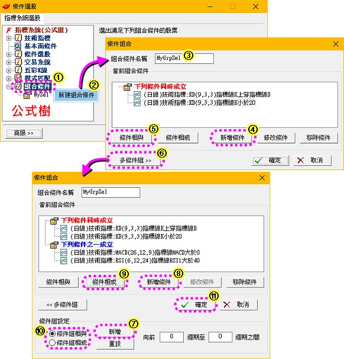Select the 條件組相與 radio button
Viewport: 344px width, 359px height.
(x=52, y=334)
